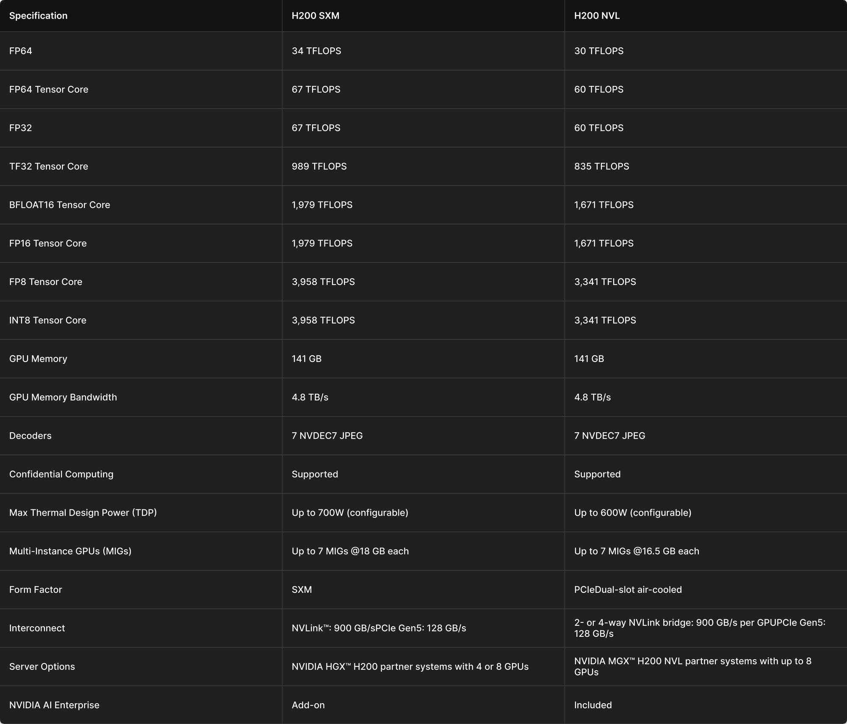
Task: Click Up to 7 MIGs @18 GB each
Action: 350,551
